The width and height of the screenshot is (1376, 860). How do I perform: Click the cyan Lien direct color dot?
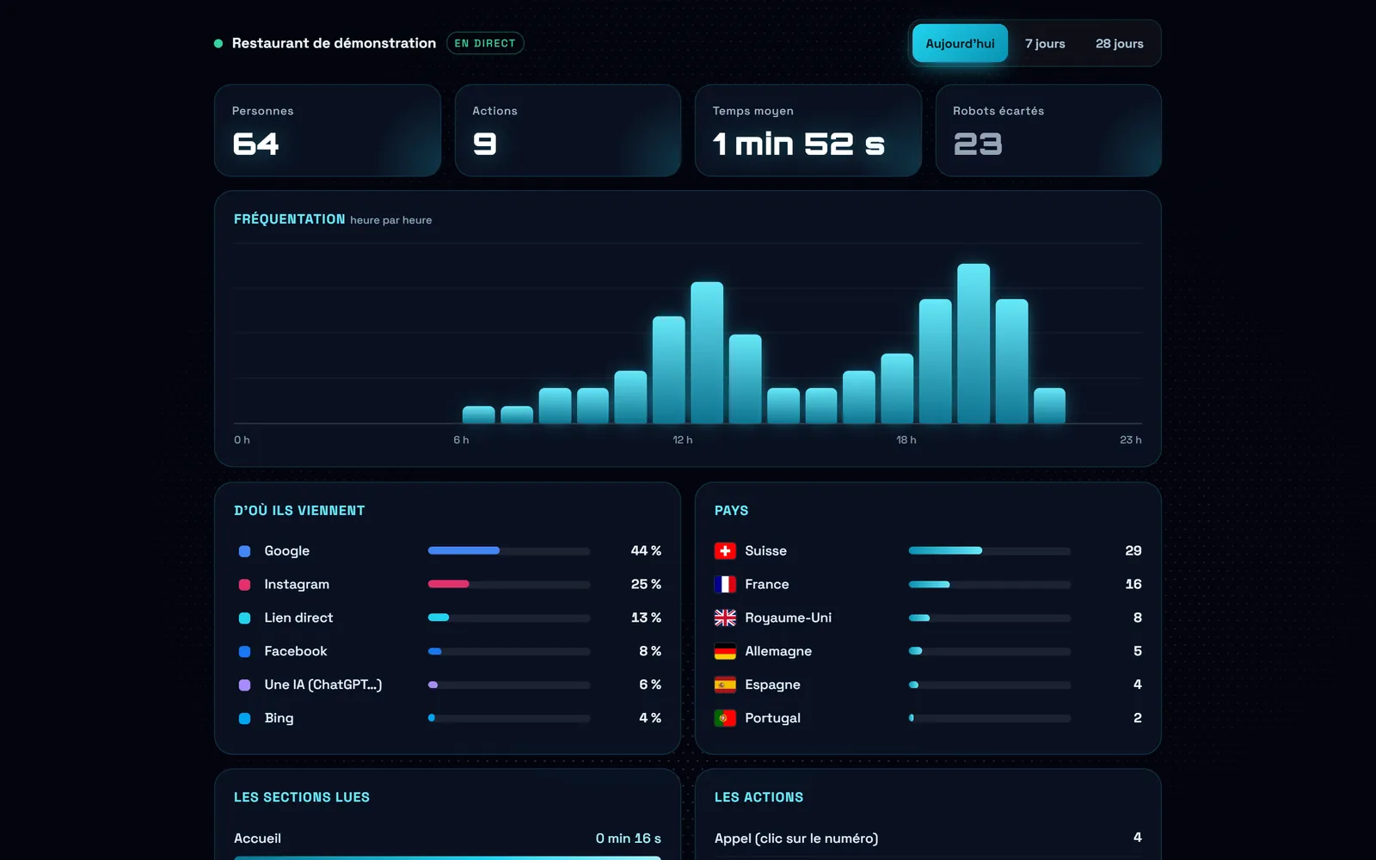click(x=244, y=618)
